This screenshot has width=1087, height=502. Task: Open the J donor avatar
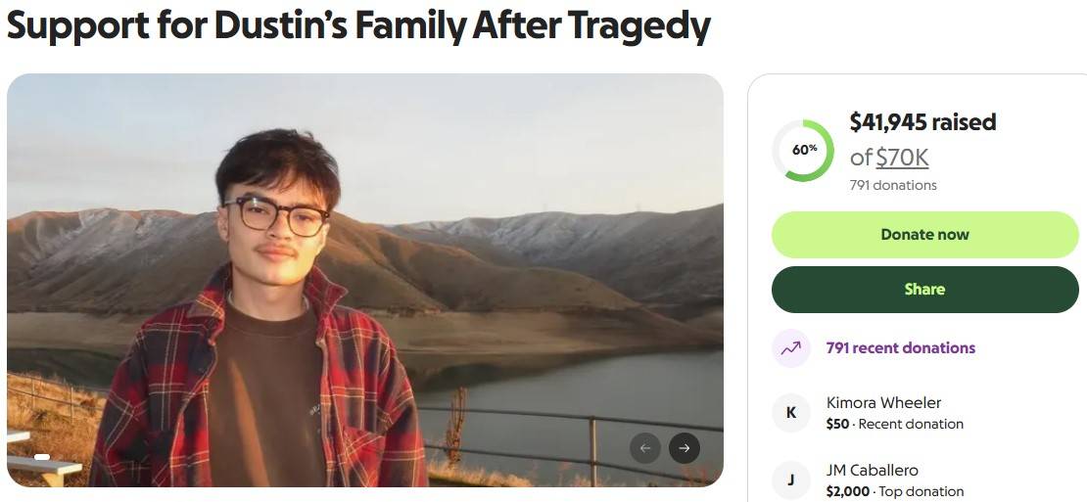(791, 479)
